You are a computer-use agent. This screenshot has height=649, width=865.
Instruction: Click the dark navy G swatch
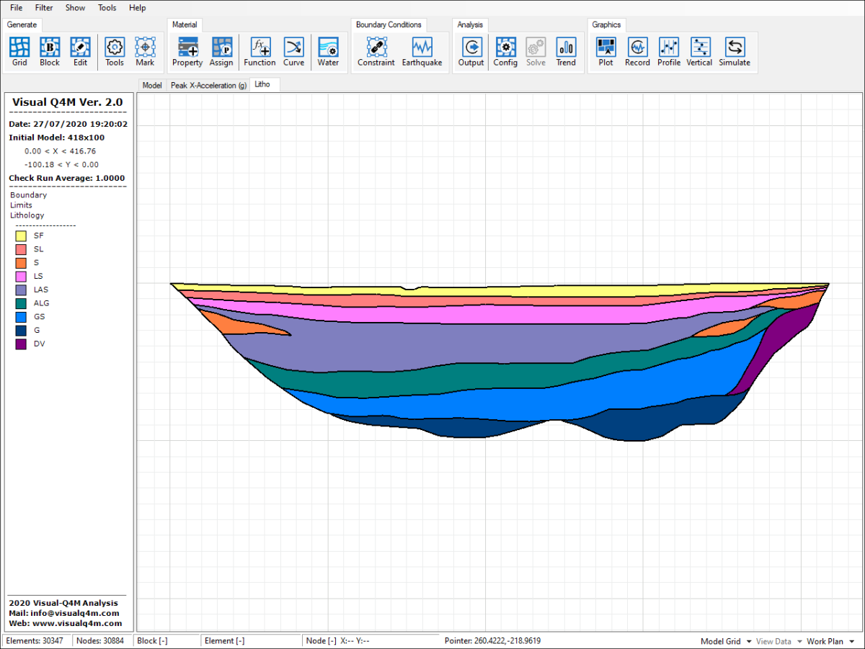click(21, 331)
